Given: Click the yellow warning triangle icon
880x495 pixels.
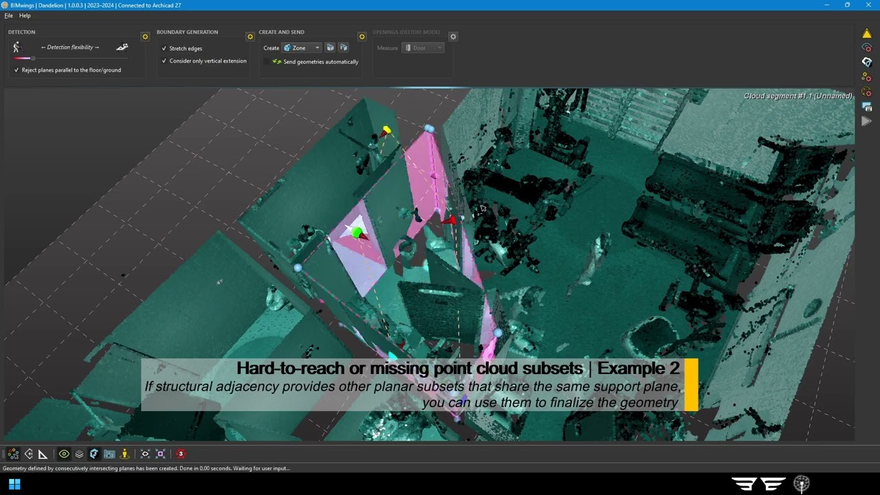Looking at the screenshot, I should point(867,33).
